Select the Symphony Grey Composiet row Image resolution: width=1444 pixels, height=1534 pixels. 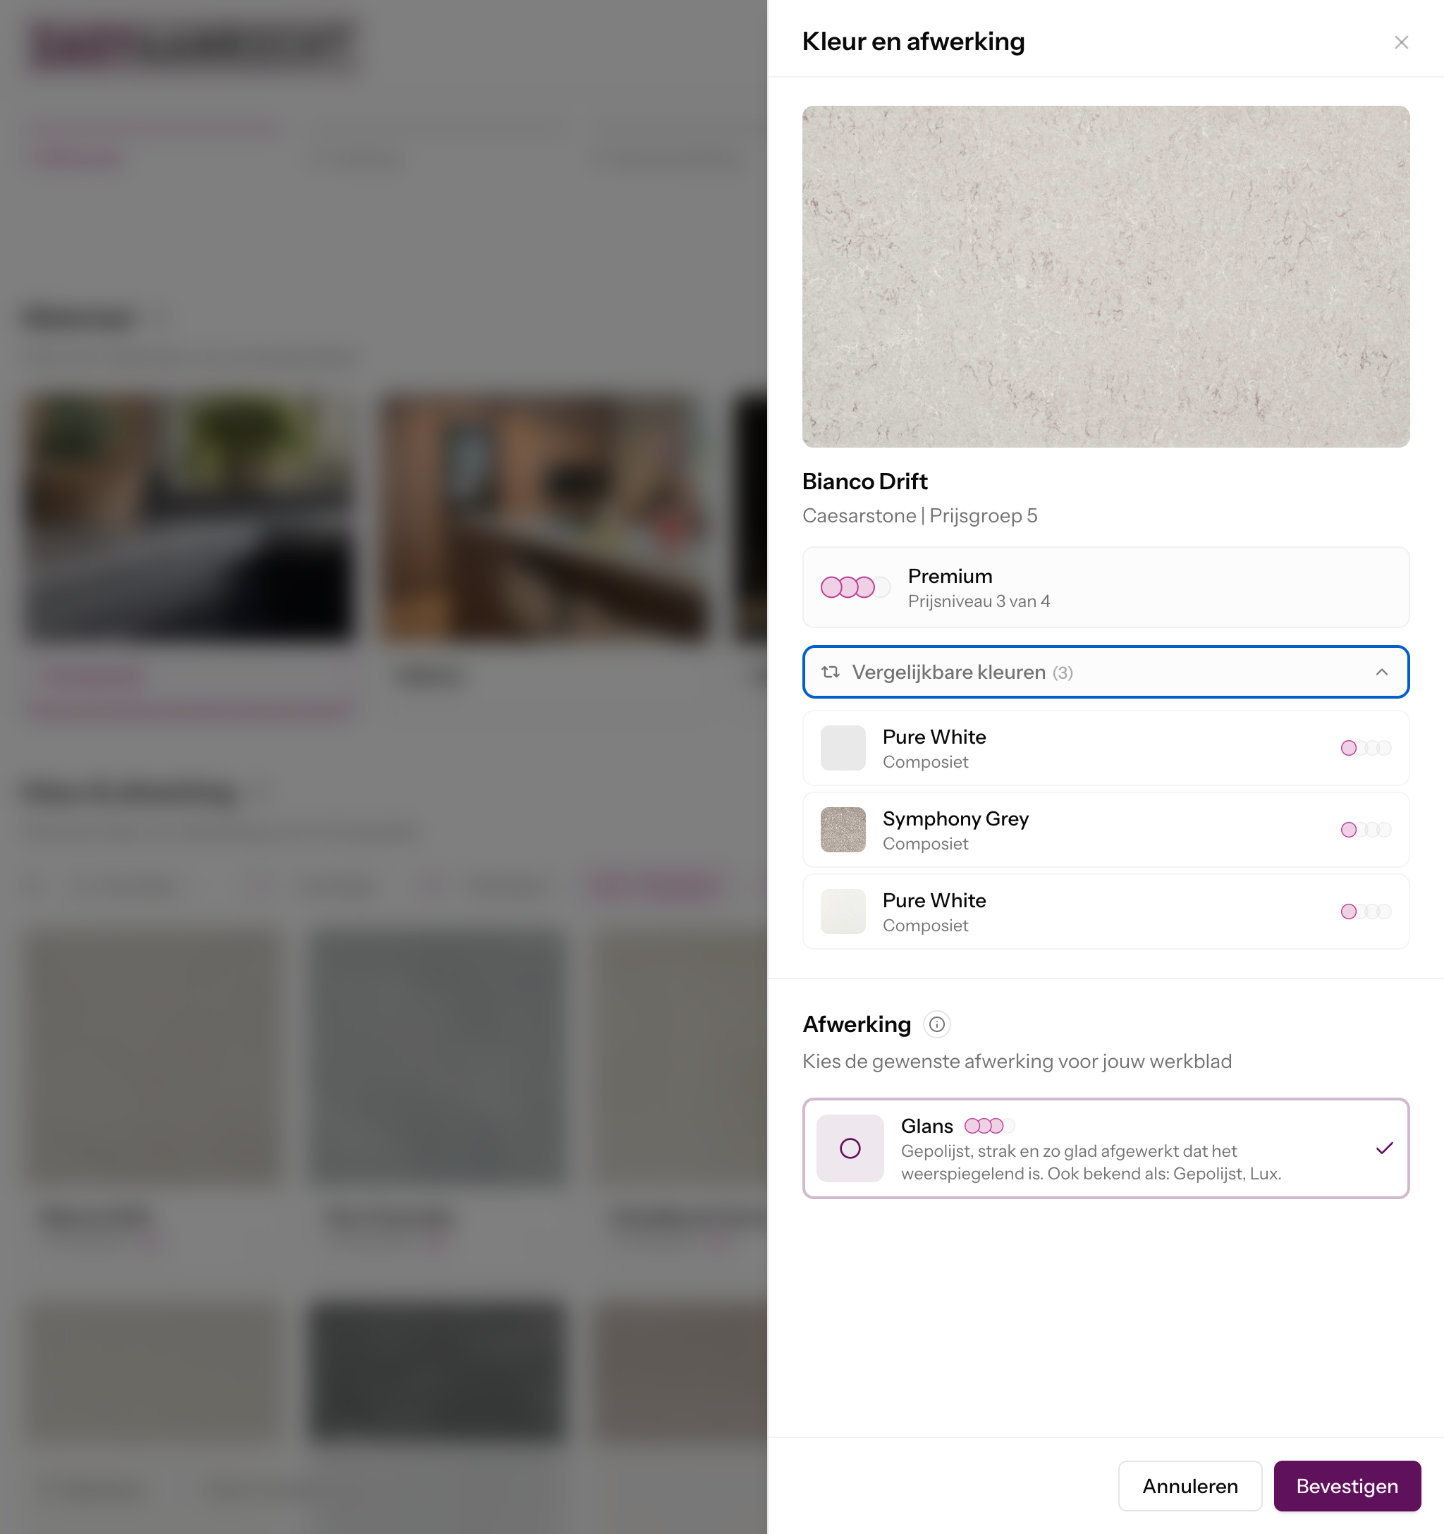(x=1105, y=830)
